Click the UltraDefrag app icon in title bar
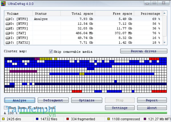 point(3,4)
